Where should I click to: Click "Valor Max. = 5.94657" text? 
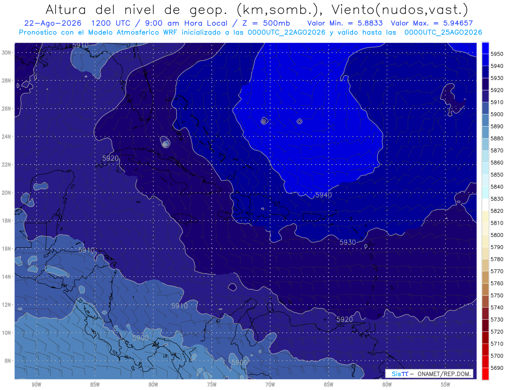(x=432, y=23)
